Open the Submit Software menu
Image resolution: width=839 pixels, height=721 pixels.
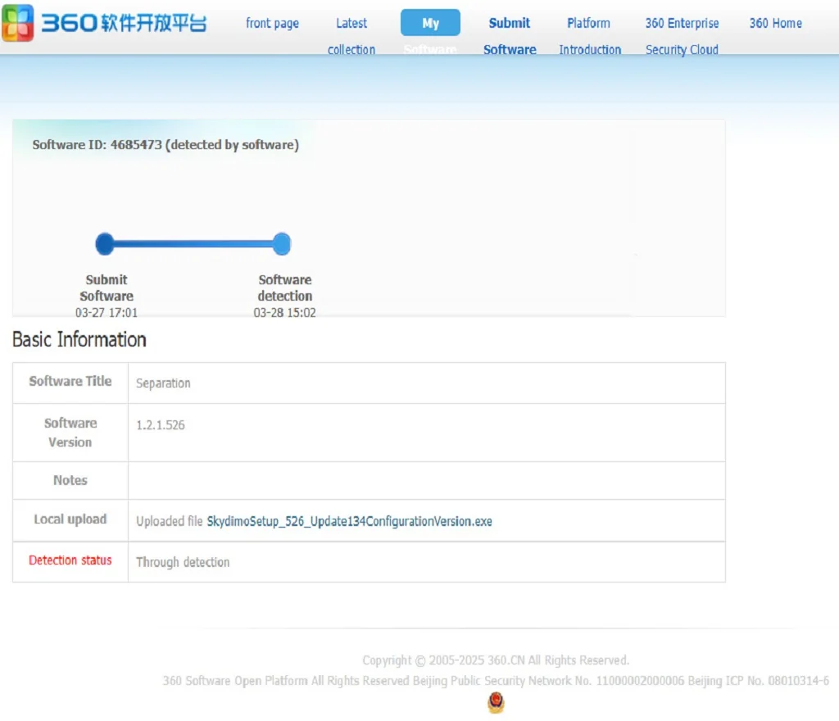[509, 36]
